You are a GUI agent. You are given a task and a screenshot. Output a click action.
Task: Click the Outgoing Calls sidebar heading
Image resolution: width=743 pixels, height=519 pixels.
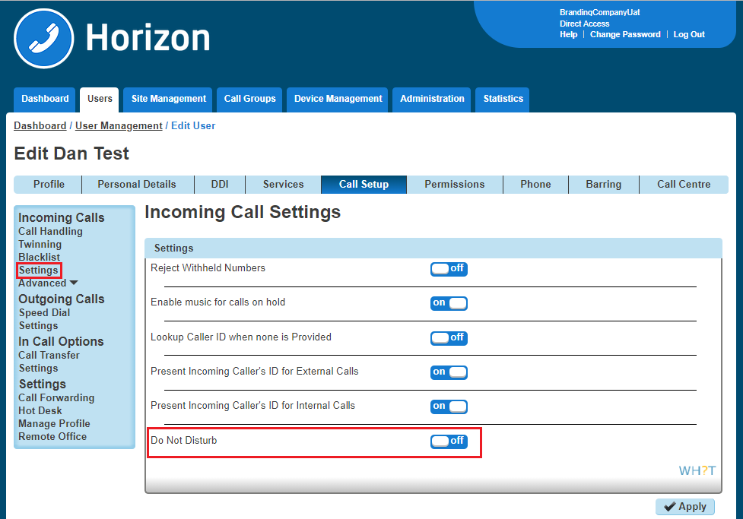click(x=61, y=299)
